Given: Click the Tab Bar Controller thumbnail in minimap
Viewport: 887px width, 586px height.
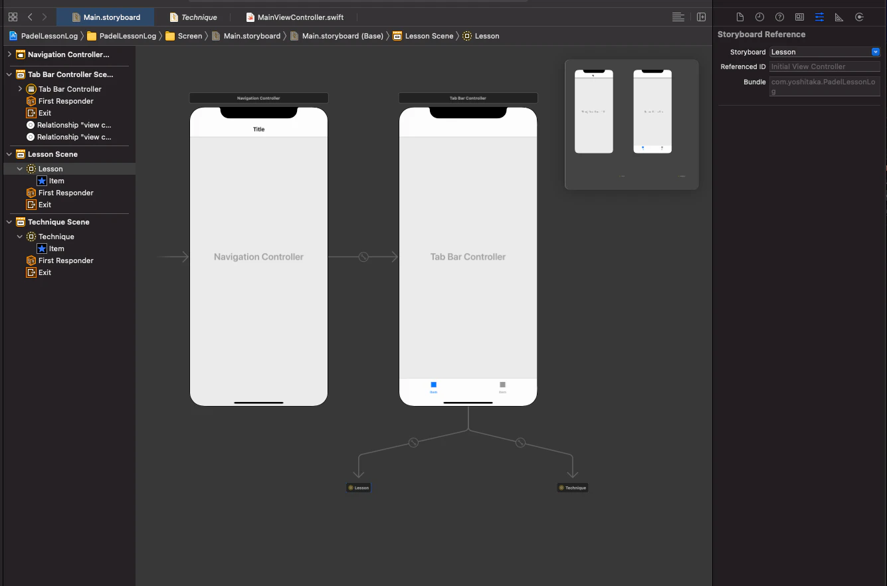Looking at the screenshot, I should click(652, 112).
